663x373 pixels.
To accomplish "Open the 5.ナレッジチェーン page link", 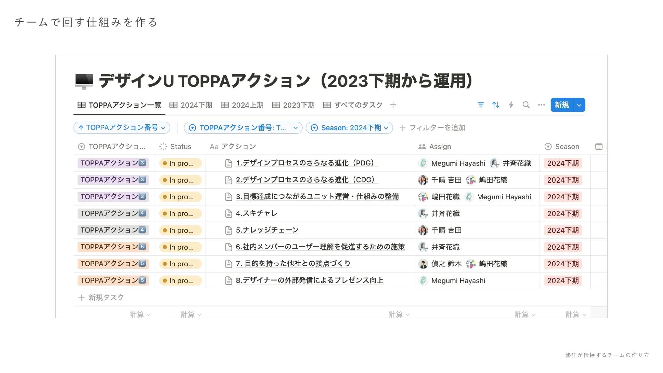I will (x=267, y=230).
